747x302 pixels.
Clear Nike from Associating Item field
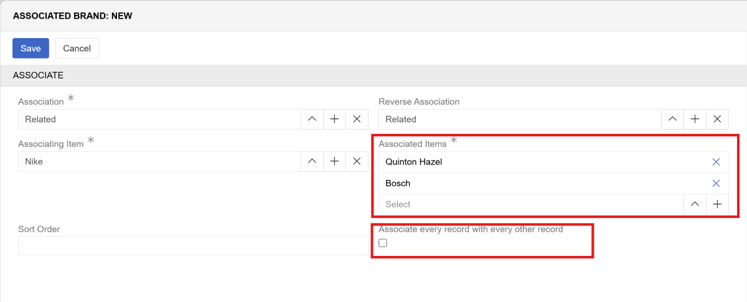click(357, 161)
